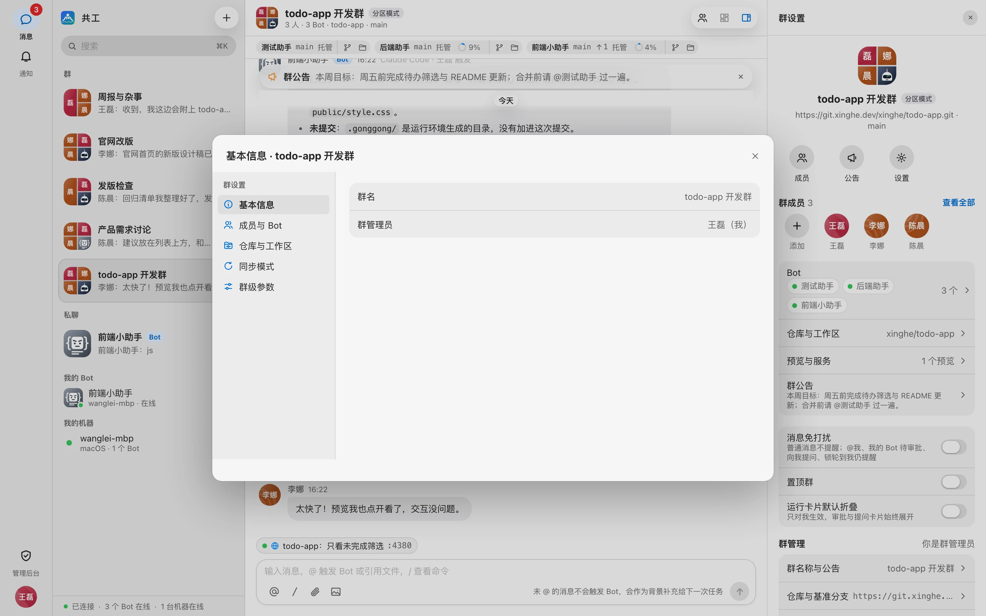
Task: Expand 预览与服务 1 个预览 row
Action: tap(876, 361)
